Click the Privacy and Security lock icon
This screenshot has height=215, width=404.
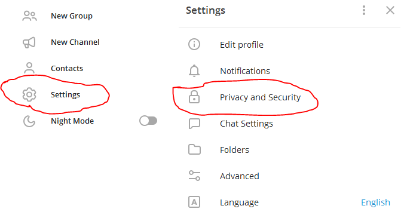click(194, 97)
